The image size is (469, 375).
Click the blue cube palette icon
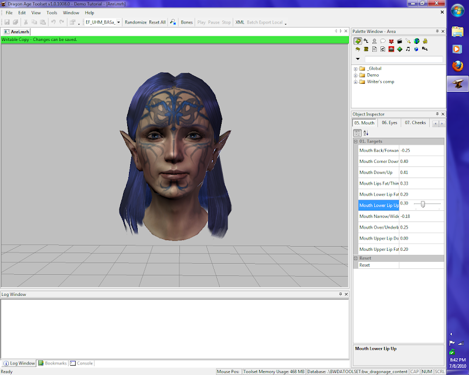[x=416, y=49]
